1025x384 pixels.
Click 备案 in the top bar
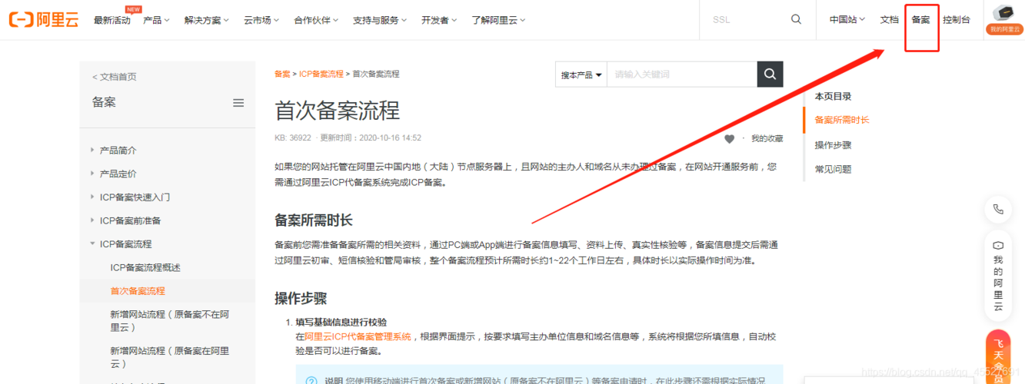[920, 19]
